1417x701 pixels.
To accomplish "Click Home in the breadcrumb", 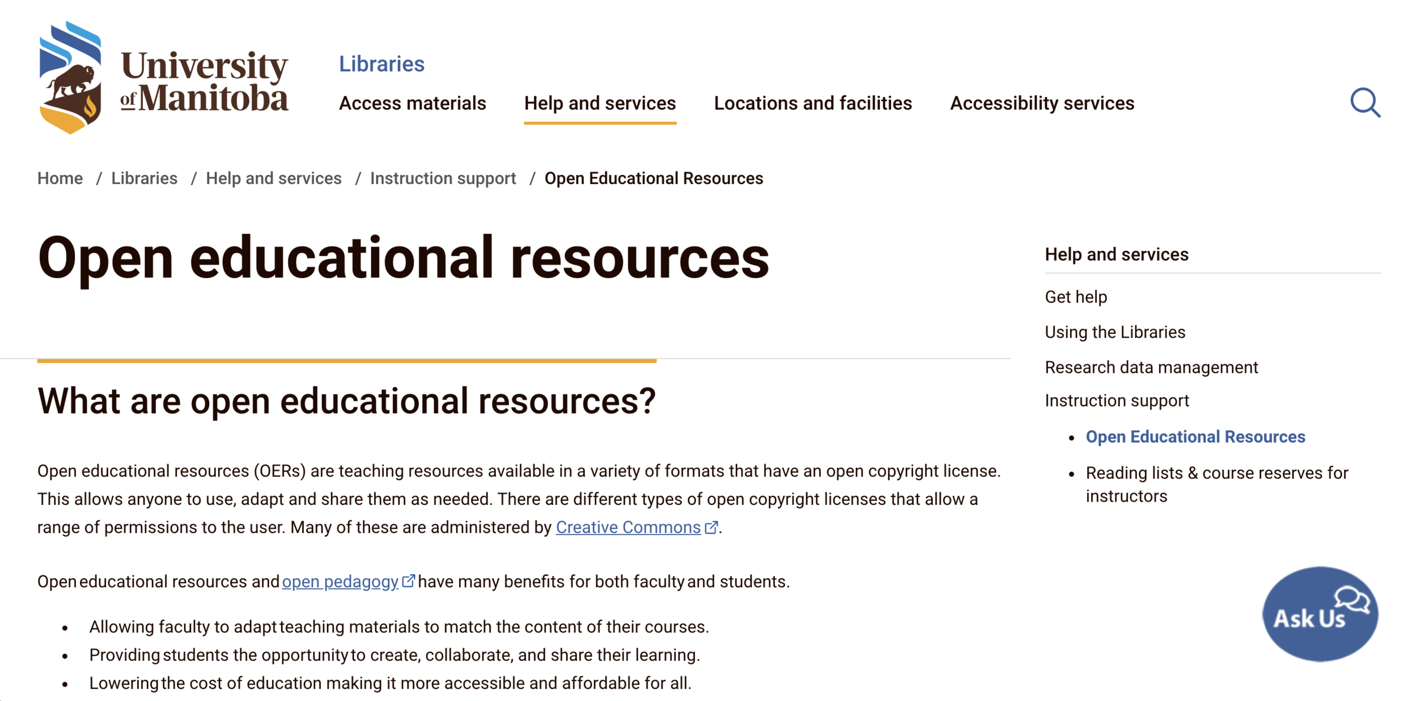I will pyautogui.click(x=60, y=179).
